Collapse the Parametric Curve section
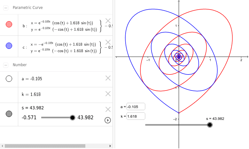 (x=6, y=8)
